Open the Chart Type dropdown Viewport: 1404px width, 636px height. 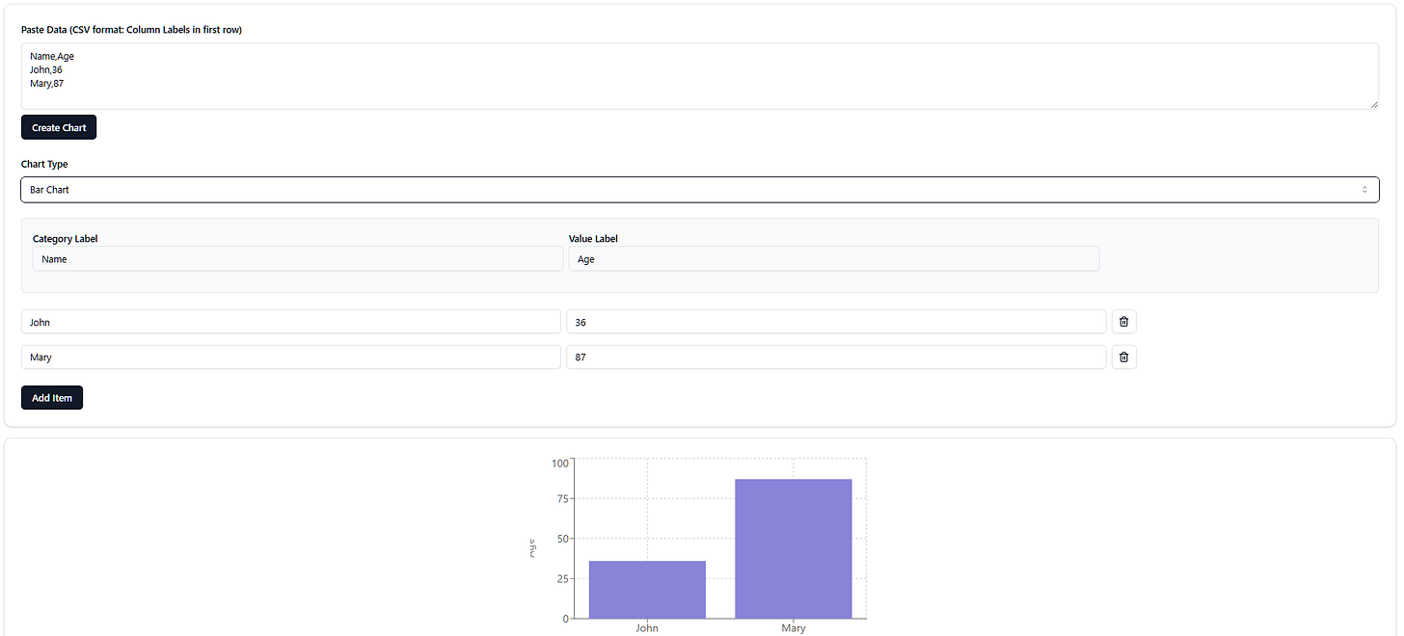700,190
